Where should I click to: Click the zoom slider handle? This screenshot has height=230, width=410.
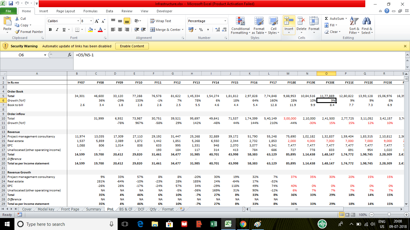pyautogui.click(x=389, y=215)
